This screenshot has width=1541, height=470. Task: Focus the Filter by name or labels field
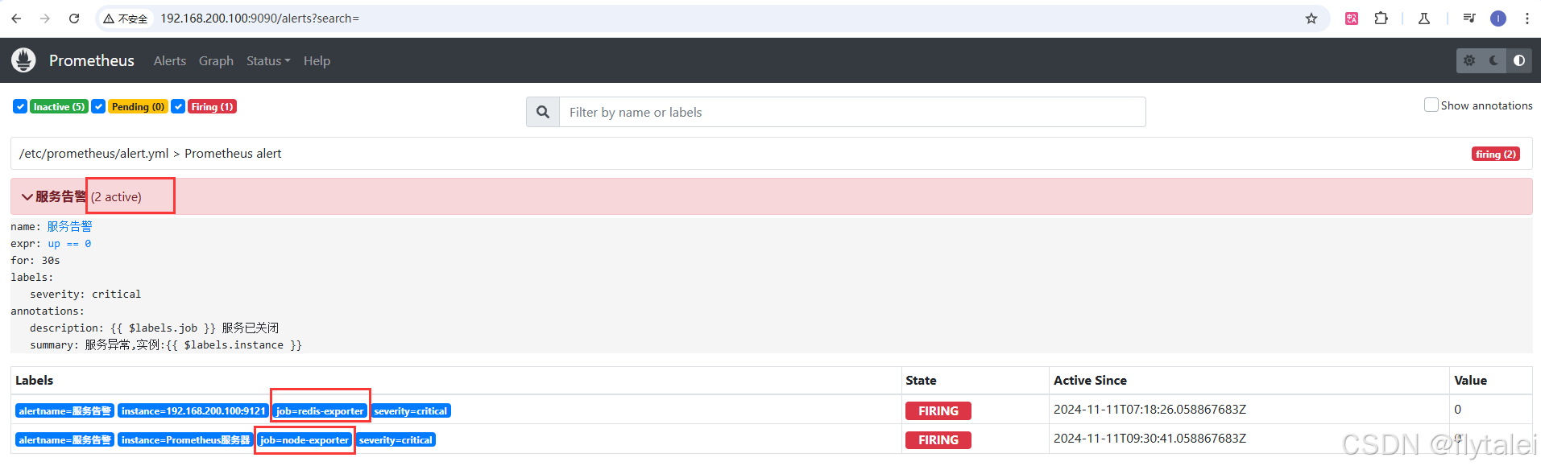[852, 112]
